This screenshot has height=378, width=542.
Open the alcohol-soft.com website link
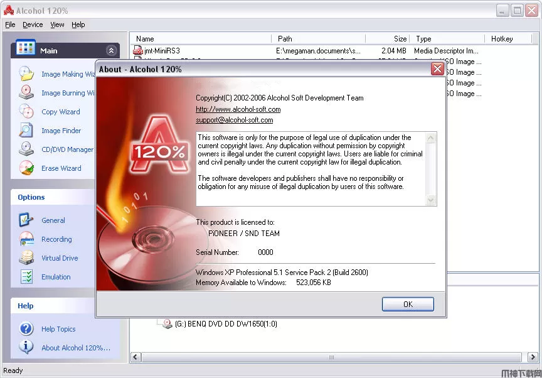tap(238, 109)
